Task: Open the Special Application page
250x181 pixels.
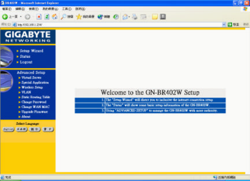Action: 35,83
